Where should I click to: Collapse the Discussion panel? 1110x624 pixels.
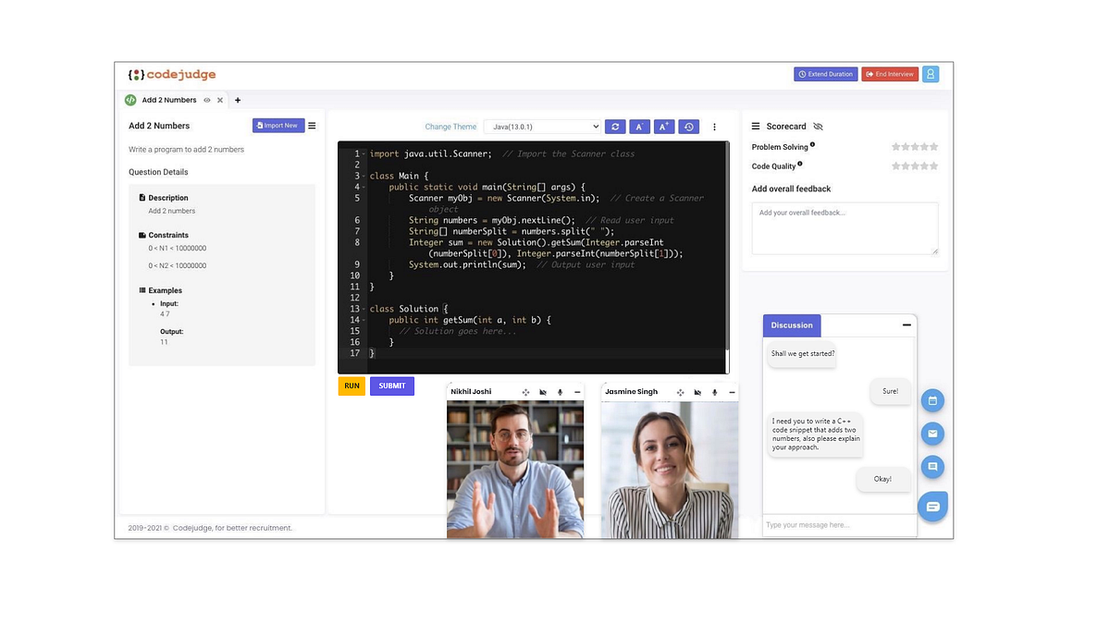pyautogui.click(x=906, y=324)
